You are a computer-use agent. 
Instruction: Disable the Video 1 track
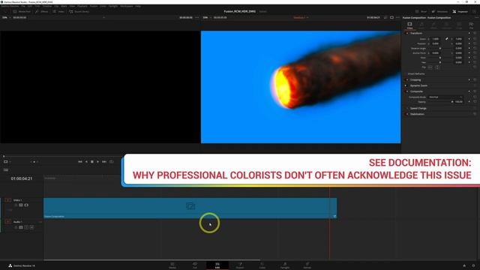point(26,205)
